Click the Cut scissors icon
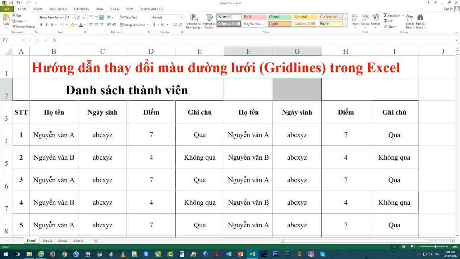Image resolution: width=460 pixels, height=259 pixels. (14, 15)
